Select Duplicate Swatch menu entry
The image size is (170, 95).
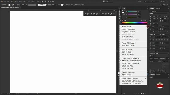[x=133, y=32]
